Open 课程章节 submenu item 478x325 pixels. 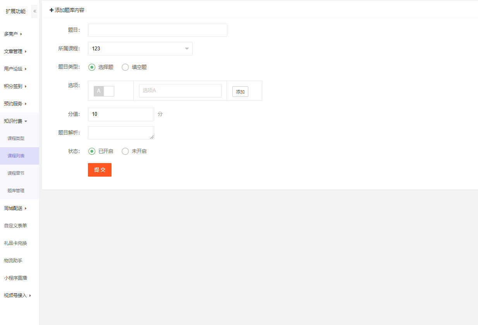16,173
